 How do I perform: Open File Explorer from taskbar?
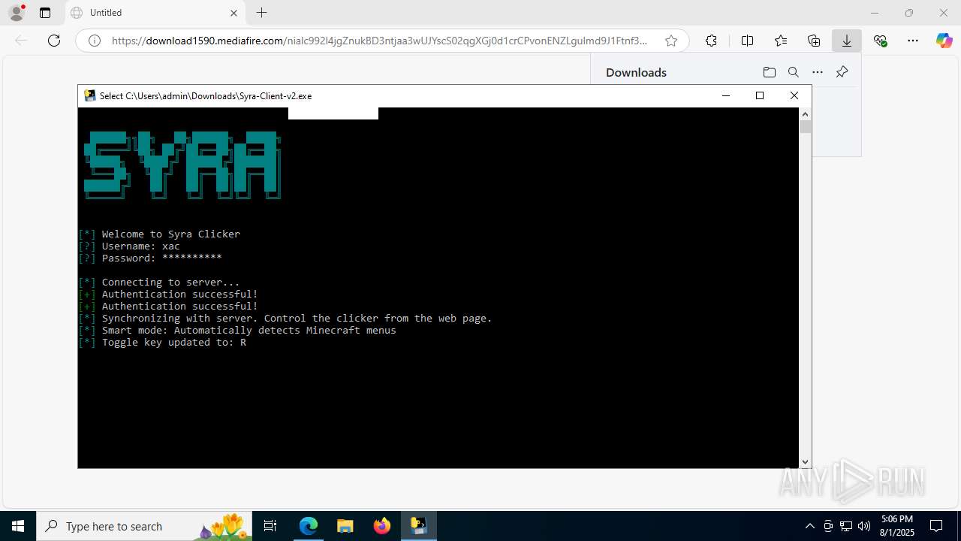point(345,526)
